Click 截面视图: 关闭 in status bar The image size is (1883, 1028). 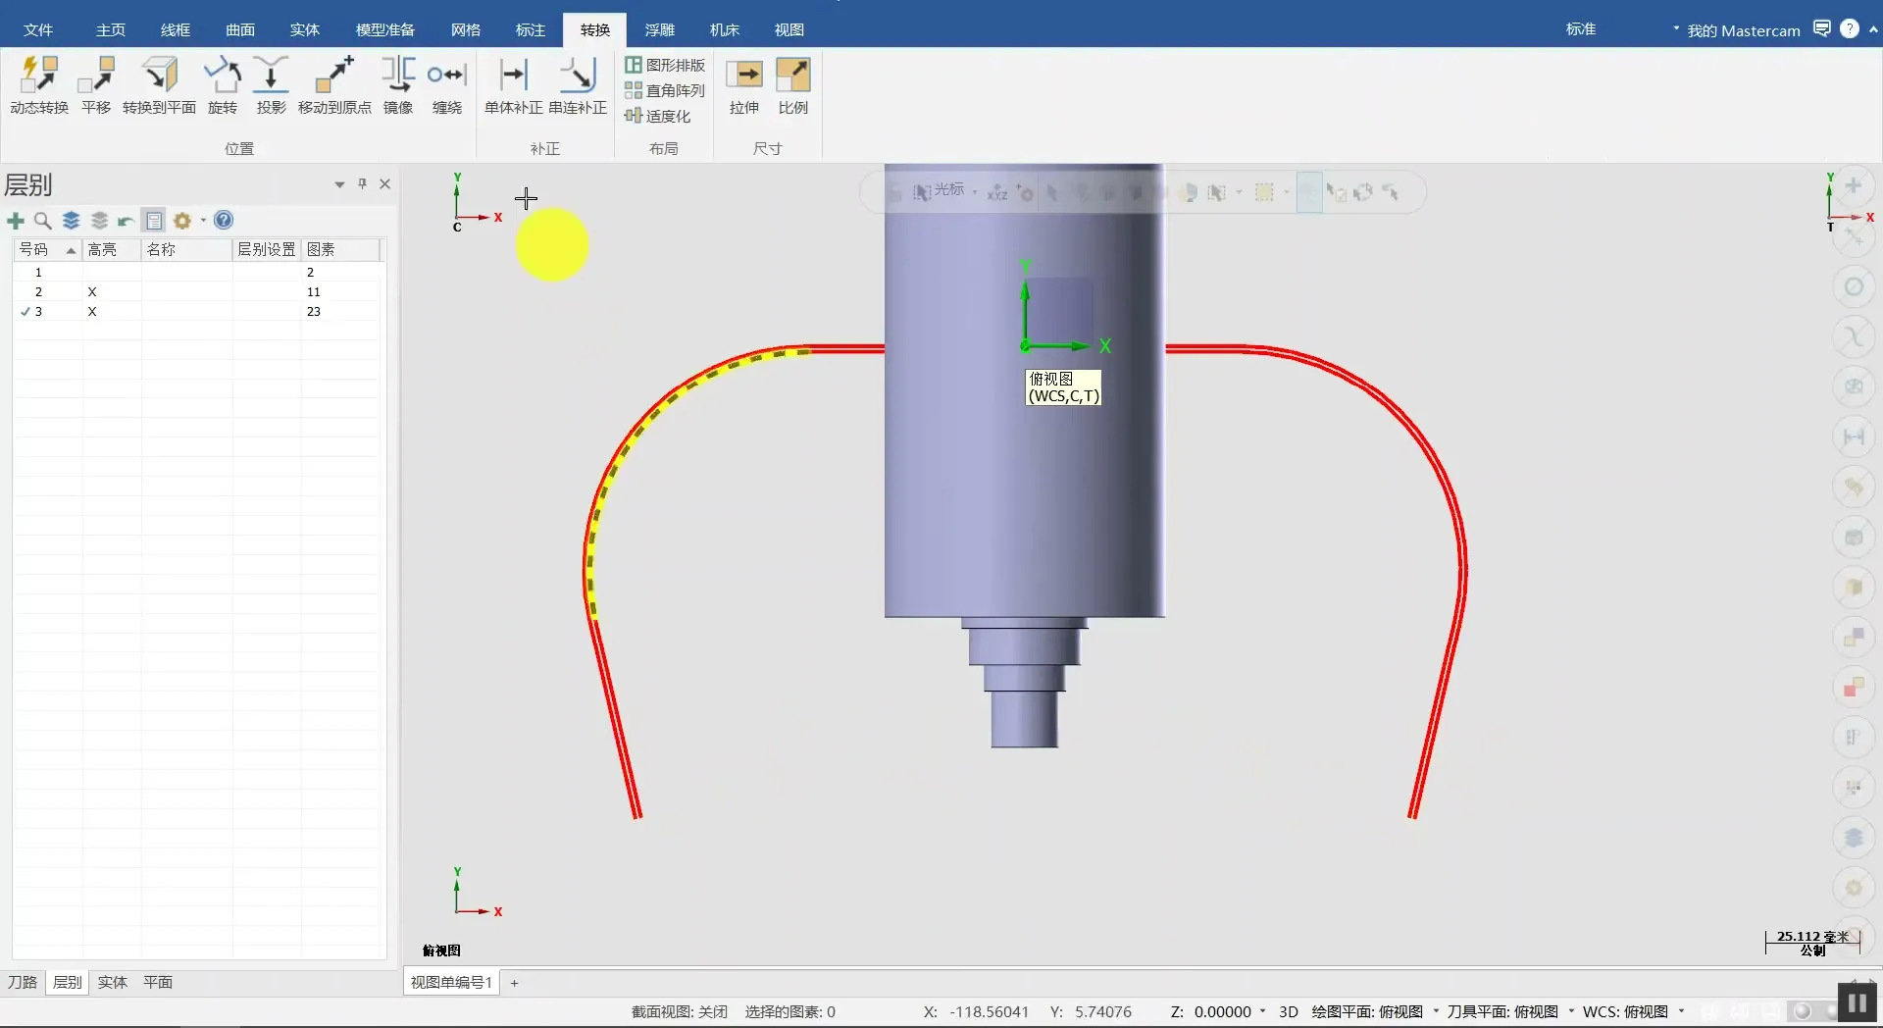pos(679,1011)
